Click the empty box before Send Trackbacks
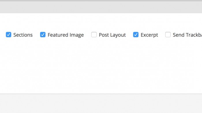 click(168, 35)
